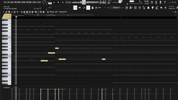
Task: Open the Piano roll view icon
Action: point(131,7)
